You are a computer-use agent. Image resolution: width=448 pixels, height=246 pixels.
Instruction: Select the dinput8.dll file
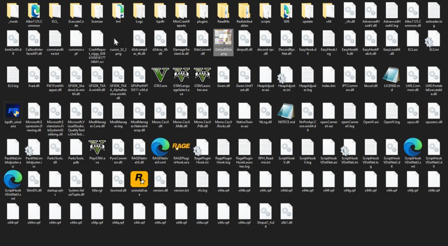pos(244,38)
